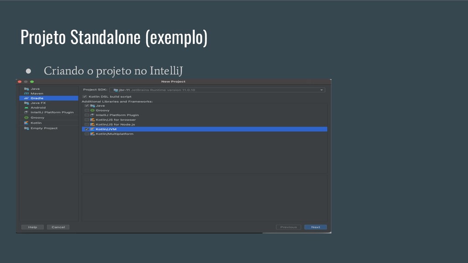Click the Previous button

click(289, 227)
